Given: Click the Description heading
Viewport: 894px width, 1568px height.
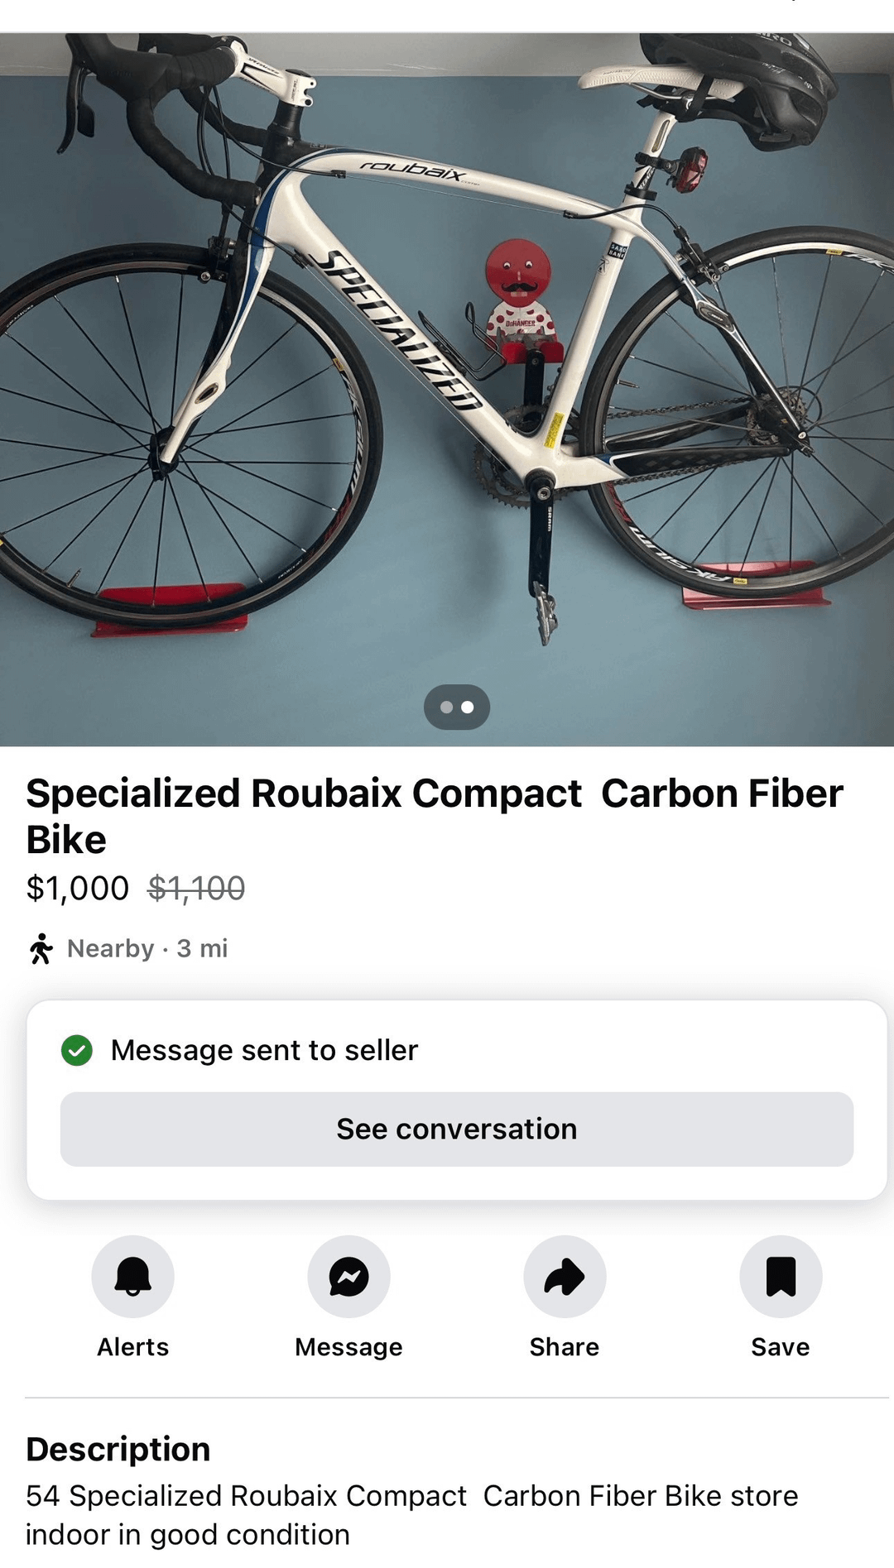Looking at the screenshot, I should pos(118,1450).
